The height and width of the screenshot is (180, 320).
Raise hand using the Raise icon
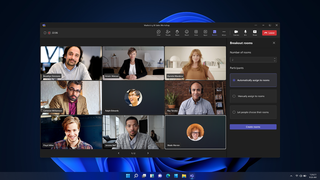(177, 33)
